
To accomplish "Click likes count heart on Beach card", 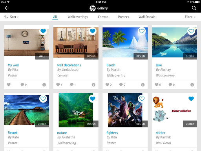I will point(107,85).
